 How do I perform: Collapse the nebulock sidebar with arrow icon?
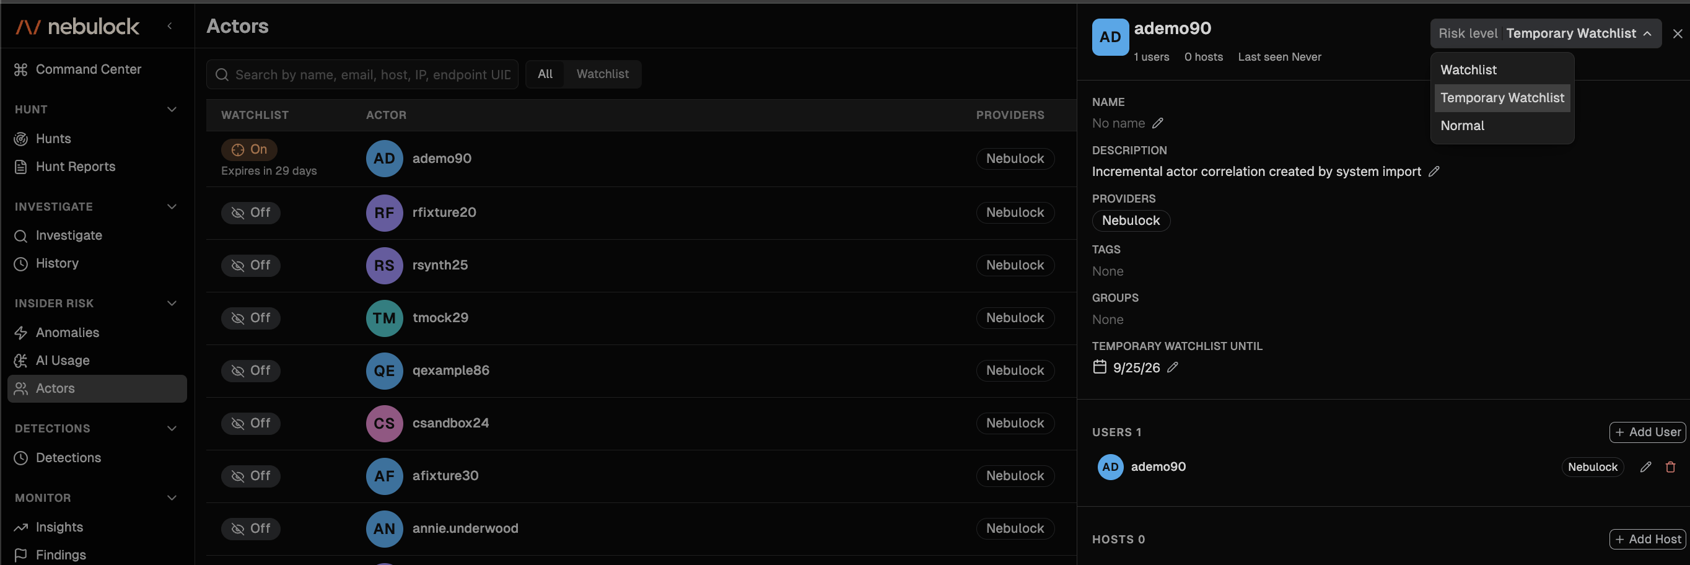pyautogui.click(x=170, y=26)
